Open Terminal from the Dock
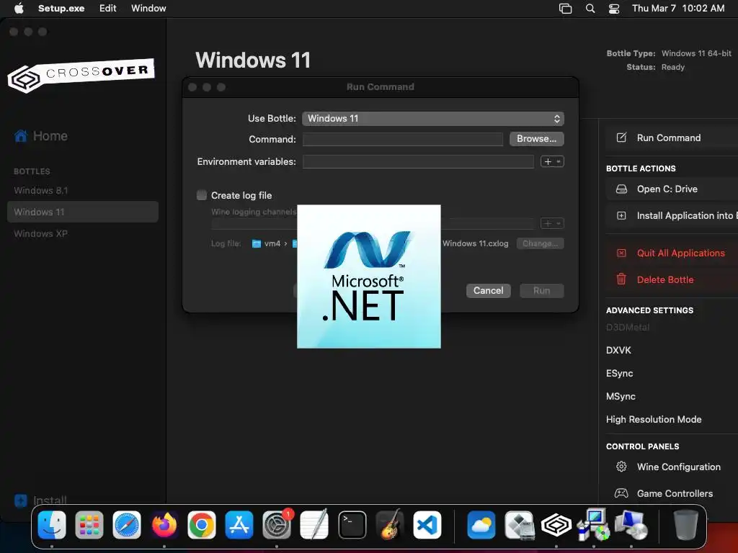The height and width of the screenshot is (553, 738). click(352, 525)
